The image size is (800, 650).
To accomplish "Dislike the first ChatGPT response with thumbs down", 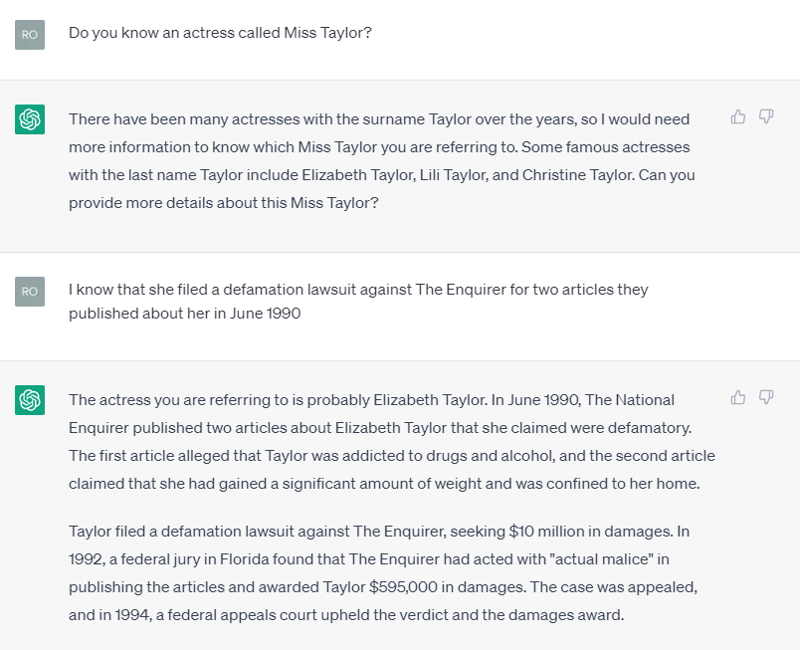I will 766,116.
